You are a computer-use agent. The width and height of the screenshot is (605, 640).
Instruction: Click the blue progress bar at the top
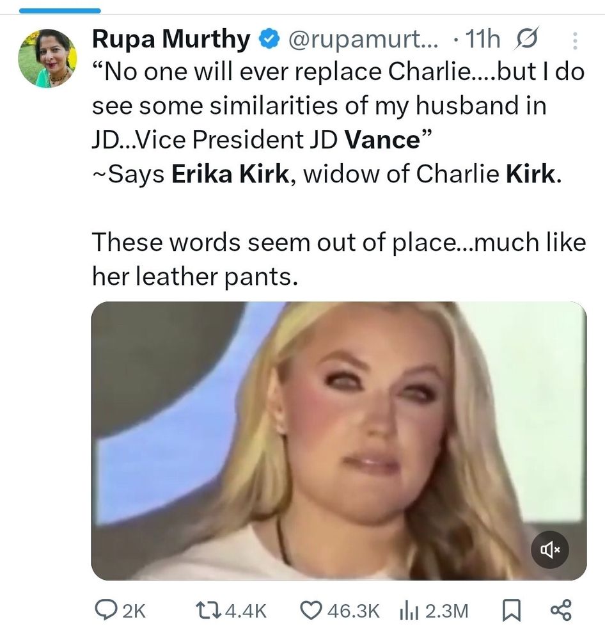(x=60, y=10)
